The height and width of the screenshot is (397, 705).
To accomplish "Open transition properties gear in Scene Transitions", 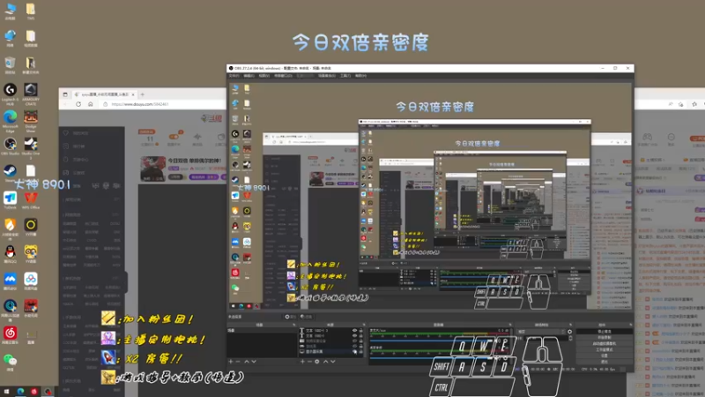I will tap(569, 332).
